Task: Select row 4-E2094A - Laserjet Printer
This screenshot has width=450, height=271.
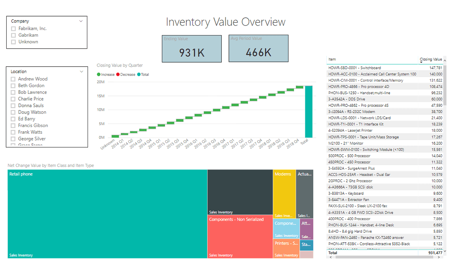Action: tap(385, 131)
